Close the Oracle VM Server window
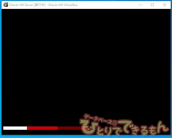 (165, 5)
